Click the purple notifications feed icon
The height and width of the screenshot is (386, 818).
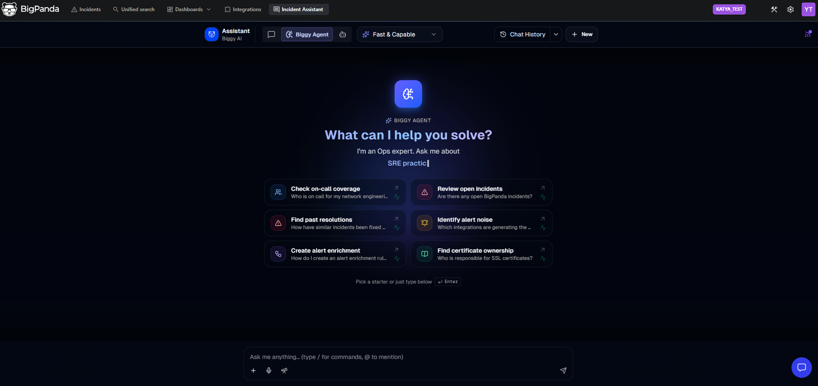(x=808, y=34)
